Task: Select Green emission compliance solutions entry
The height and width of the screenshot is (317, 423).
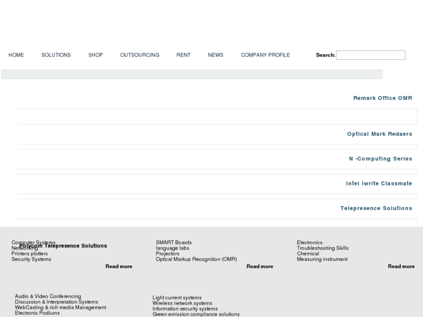Action: point(196,314)
